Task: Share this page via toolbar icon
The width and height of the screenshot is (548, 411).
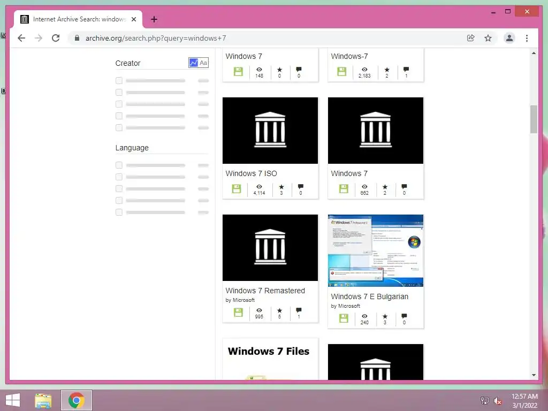Action: [471, 38]
